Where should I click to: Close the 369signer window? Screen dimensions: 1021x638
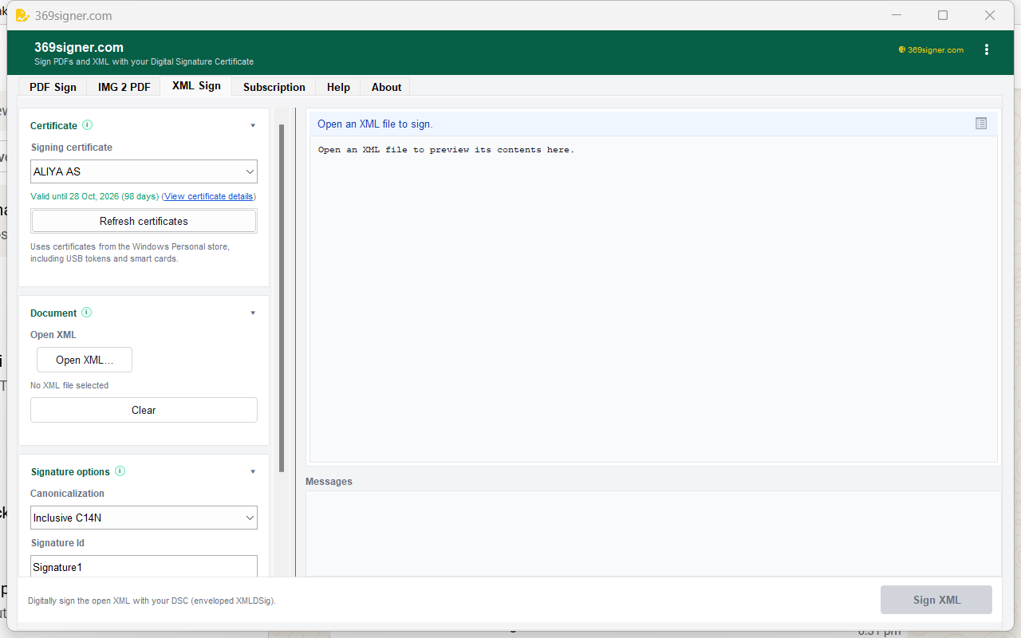coord(990,15)
